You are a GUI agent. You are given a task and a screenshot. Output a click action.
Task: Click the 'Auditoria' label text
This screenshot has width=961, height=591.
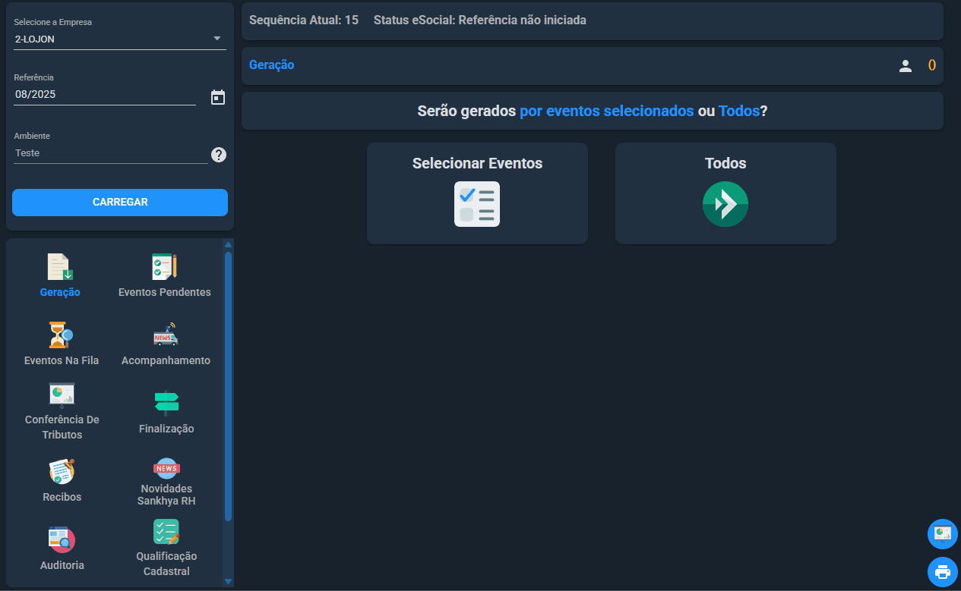click(62, 565)
